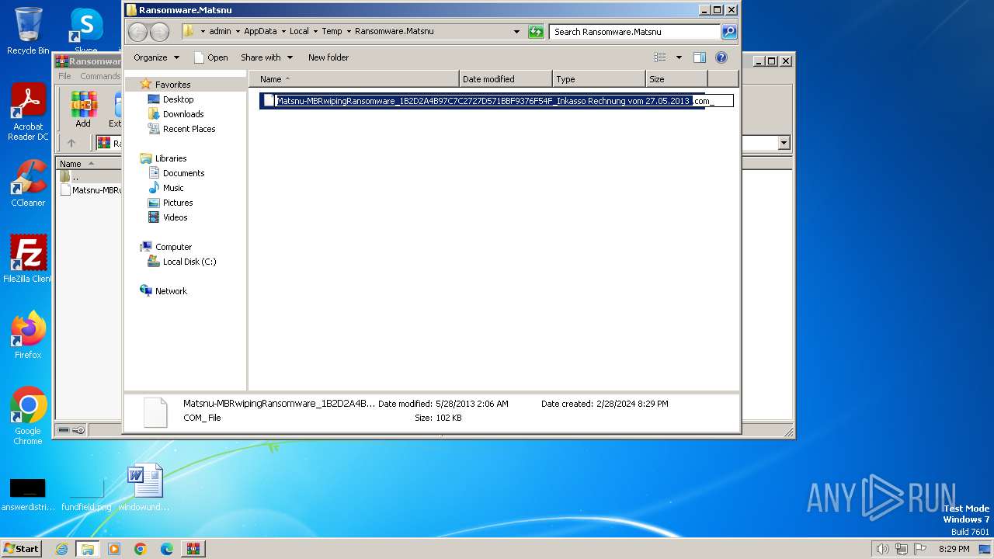Viewport: 994px width, 559px height.
Task: Click the file name rename field
Action: 504,101
